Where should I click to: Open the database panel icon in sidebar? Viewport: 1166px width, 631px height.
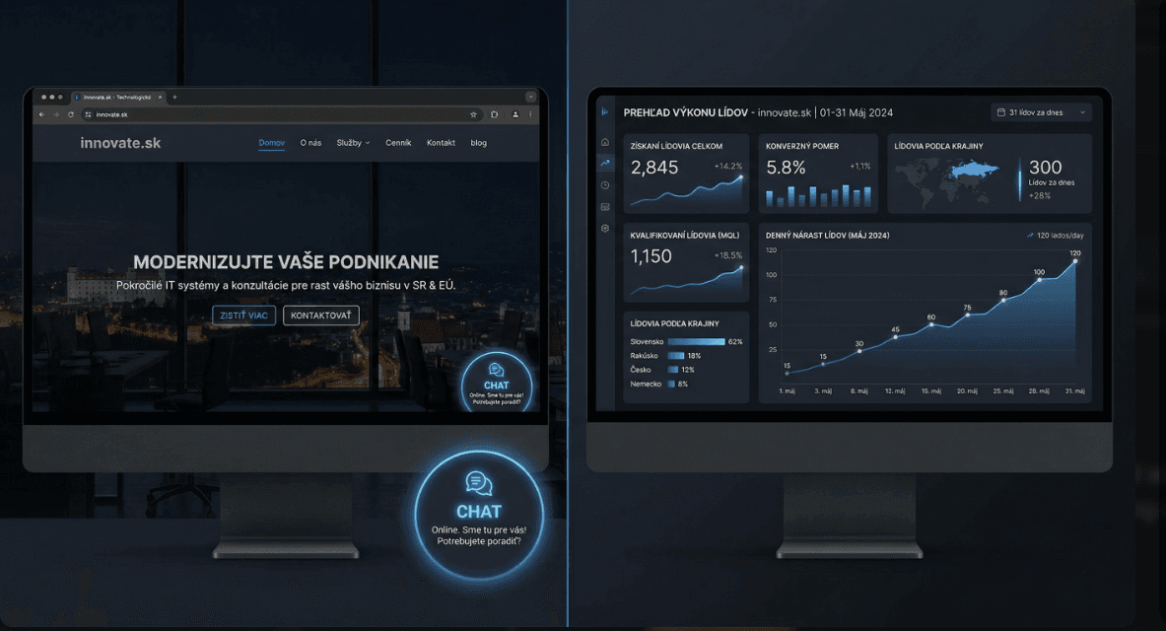pos(605,206)
